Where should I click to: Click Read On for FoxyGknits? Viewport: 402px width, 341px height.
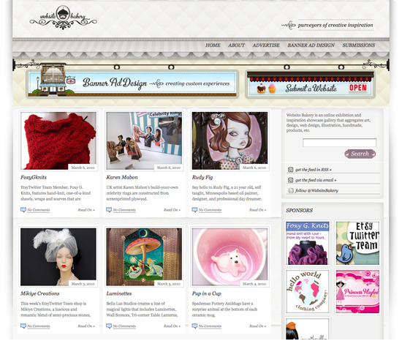[86, 210]
